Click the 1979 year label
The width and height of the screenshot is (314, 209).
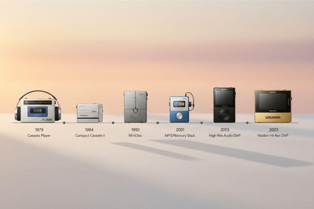tap(39, 130)
